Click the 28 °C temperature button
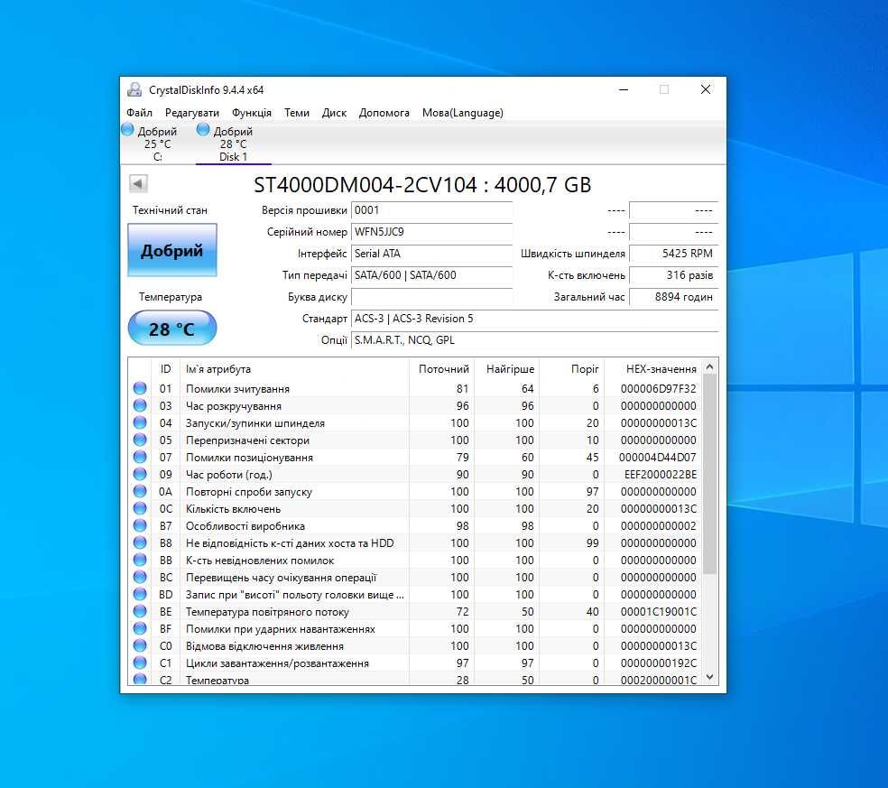The image size is (888, 788). (x=172, y=329)
